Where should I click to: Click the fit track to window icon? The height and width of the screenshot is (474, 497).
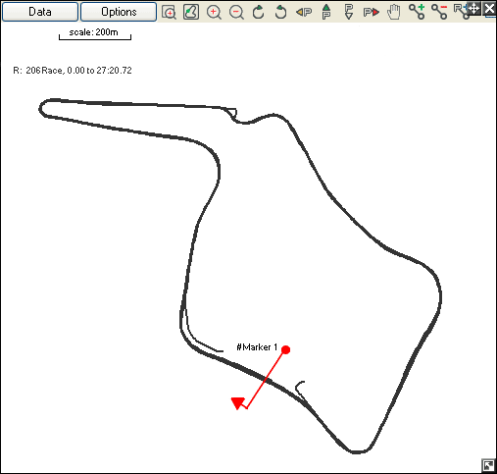click(191, 12)
